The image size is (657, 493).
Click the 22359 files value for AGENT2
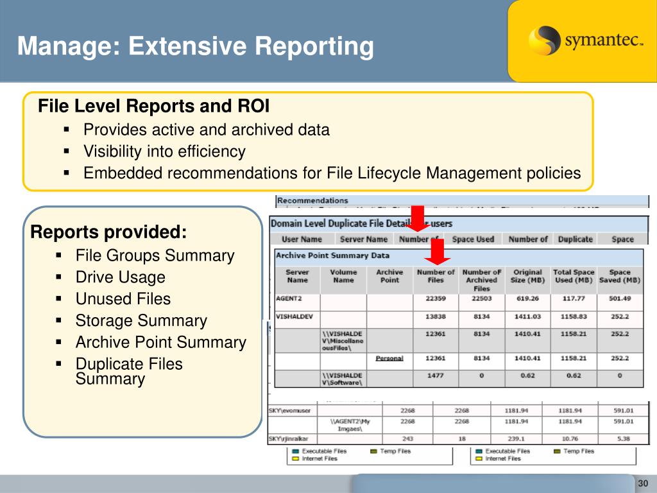point(436,298)
